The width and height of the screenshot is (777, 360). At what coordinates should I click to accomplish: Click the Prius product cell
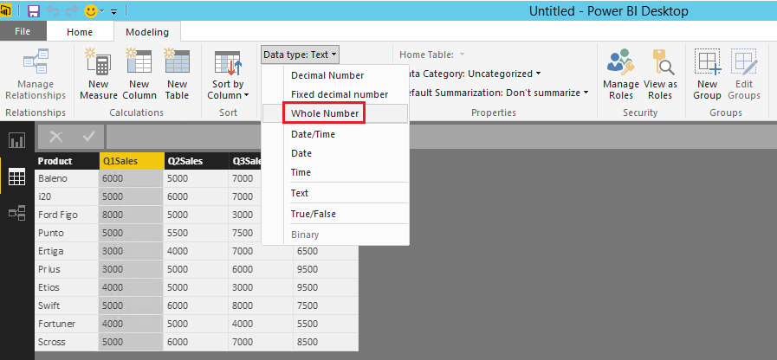(67, 269)
